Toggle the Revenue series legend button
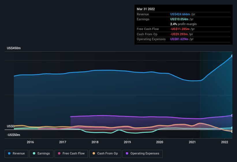237x162 pixels. click(x=16, y=154)
